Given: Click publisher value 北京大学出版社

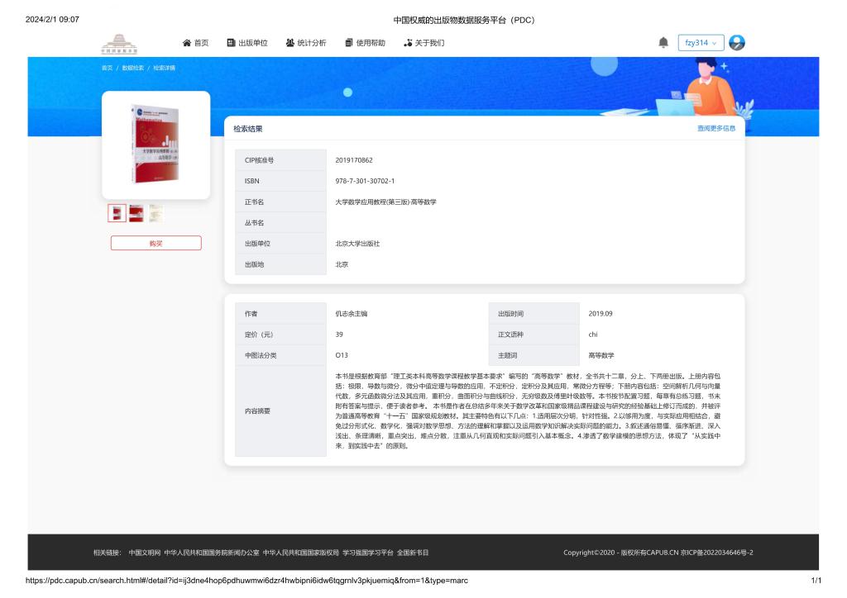Looking at the screenshot, I should 357,244.
